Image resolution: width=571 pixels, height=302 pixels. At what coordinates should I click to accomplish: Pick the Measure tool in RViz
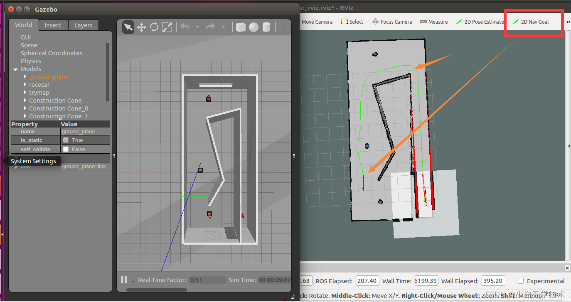[x=434, y=22]
